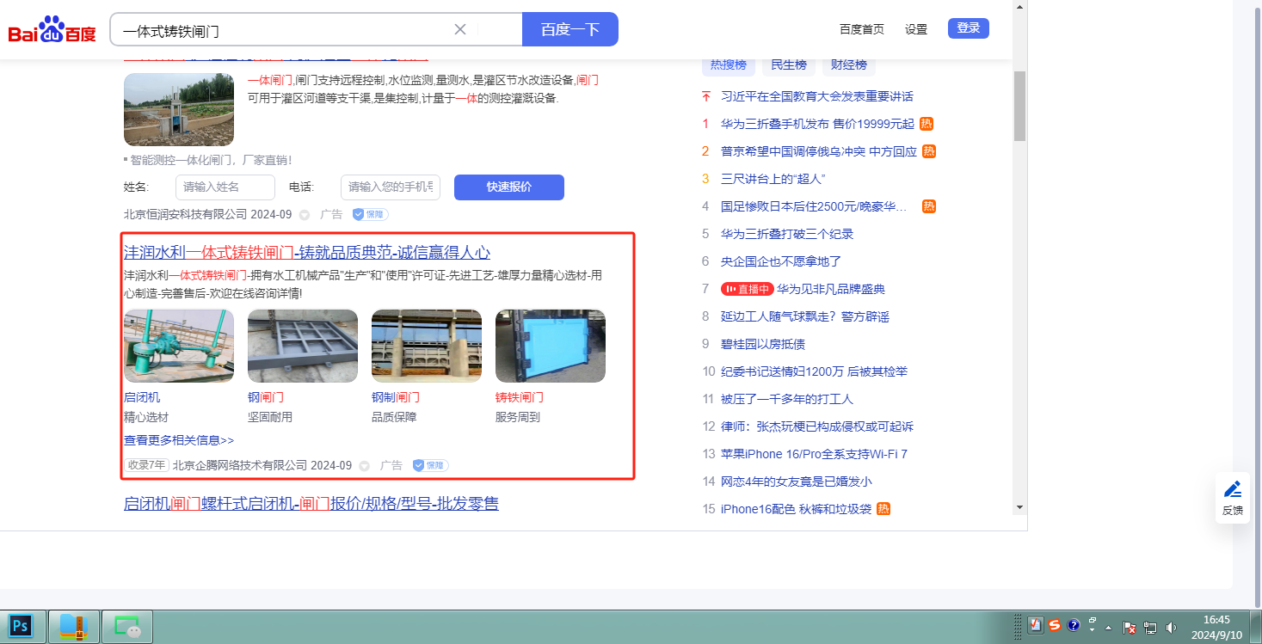Open the 设置 menu
Image resolution: width=1262 pixels, height=644 pixels.
[916, 29]
